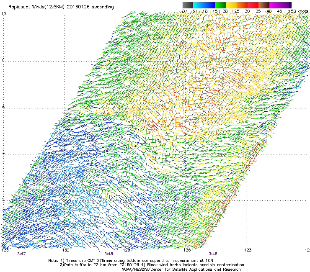Screen dimensions: 310x272
Task: Click the '20' label under the color legend
Action: tap(225, 11)
